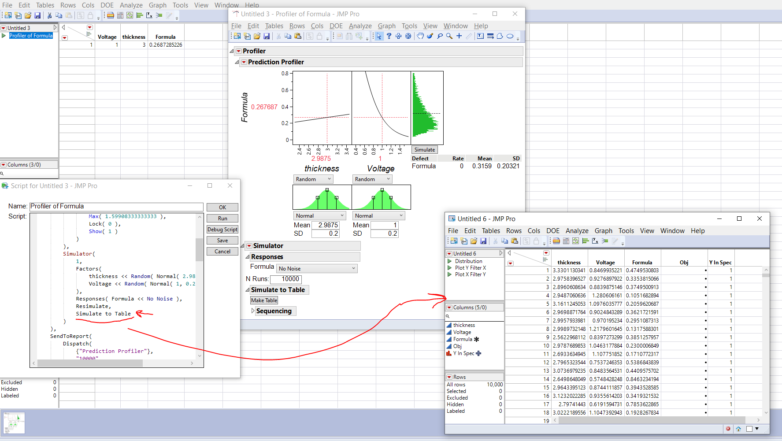782x441 pixels.
Task: Expand the Sequencing section
Action: click(x=253, y=311)
